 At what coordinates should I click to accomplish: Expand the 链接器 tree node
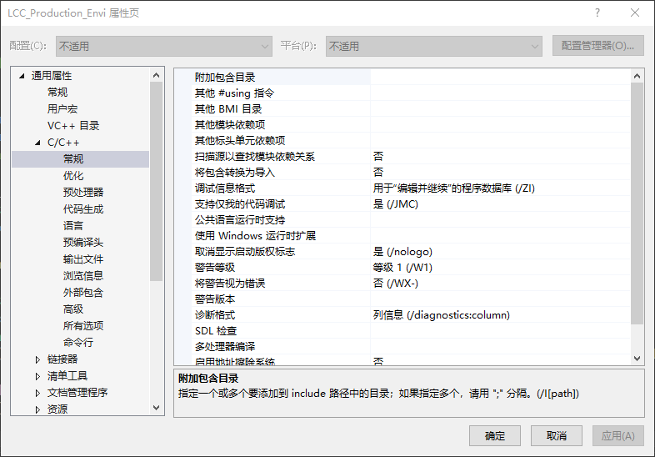(37, 359)
